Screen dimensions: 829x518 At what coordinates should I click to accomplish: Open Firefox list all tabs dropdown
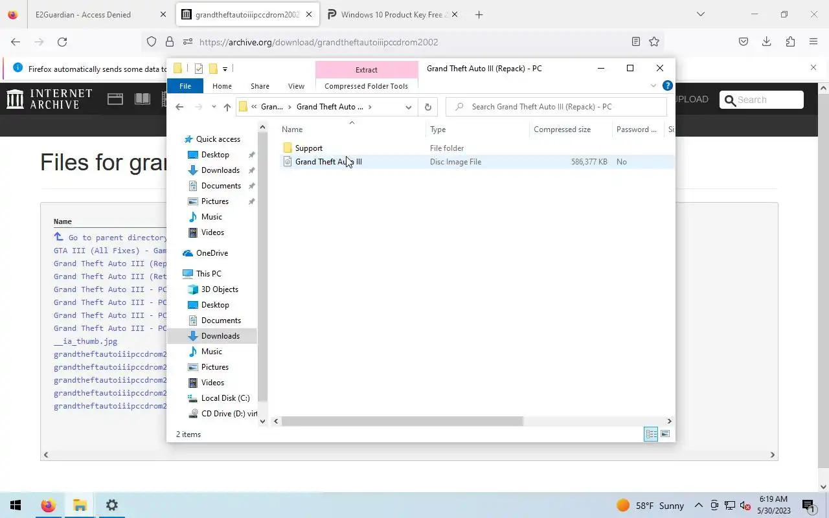[700, 14]
